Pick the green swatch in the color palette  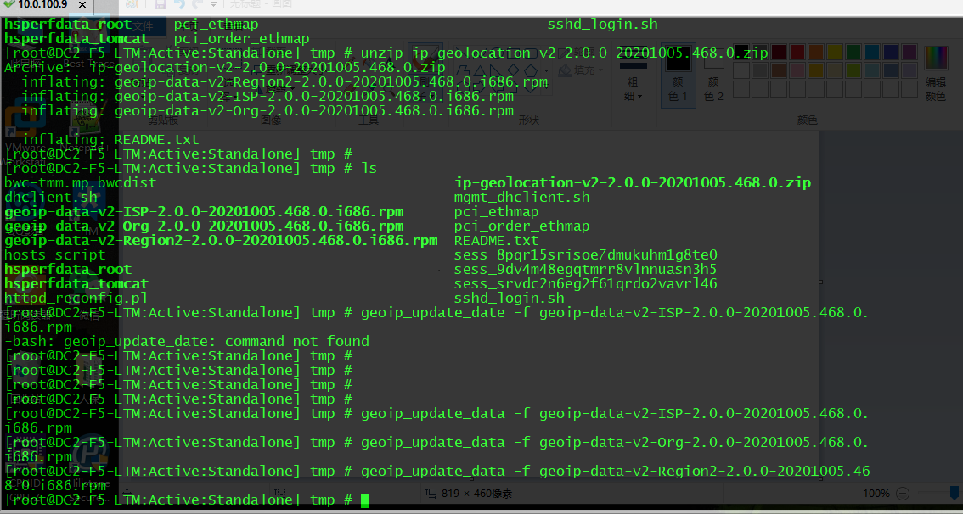[x=853, y=52]
